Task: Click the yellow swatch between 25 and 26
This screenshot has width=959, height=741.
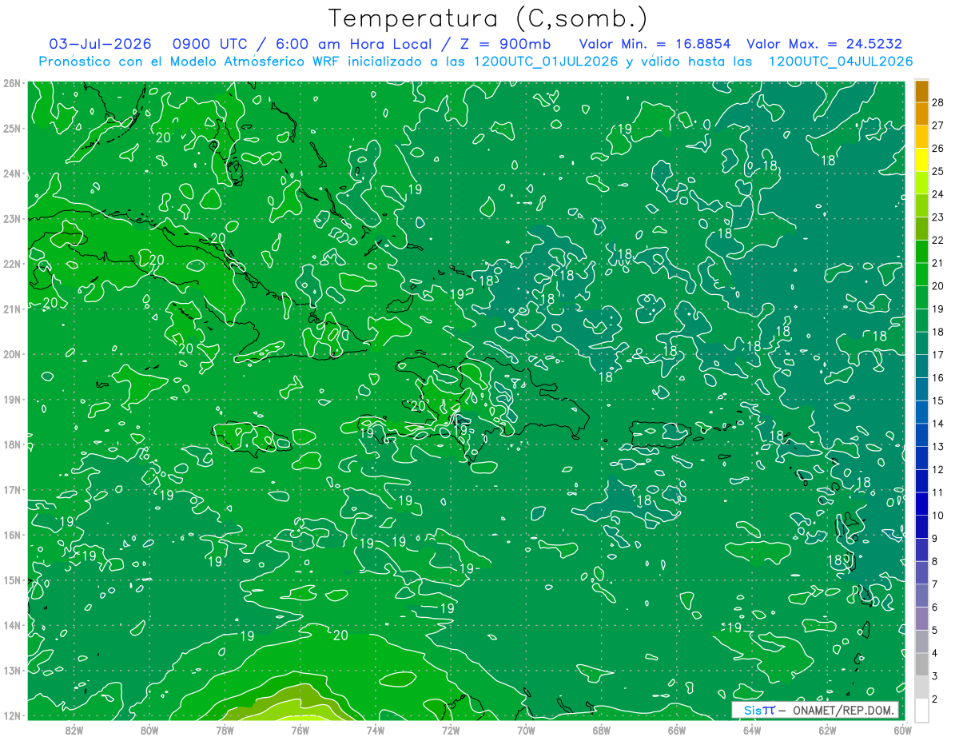Action: point(921,160)
